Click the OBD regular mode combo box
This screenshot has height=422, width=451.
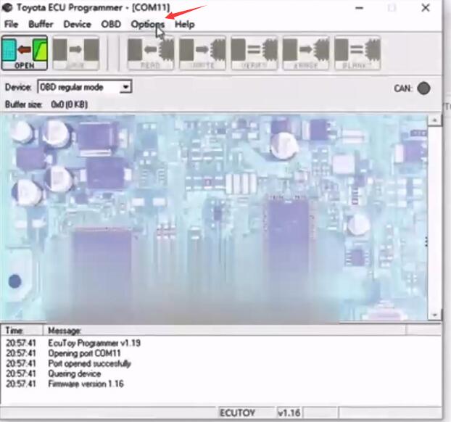pyautogui.click(x=85, y=87)
